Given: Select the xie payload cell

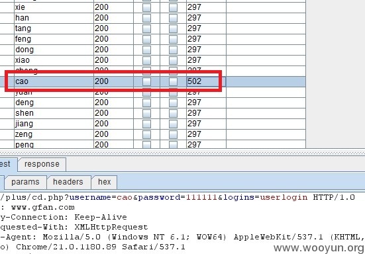Looking at the screenshot, I should click(54, 7).
